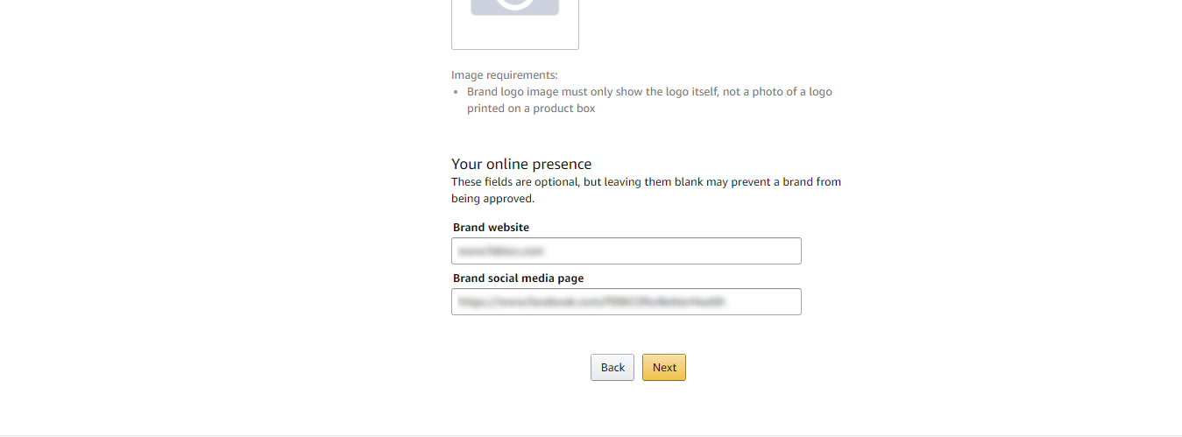Click the 'Image requirements:' text
Viewport: 1182px width, 437px height.
click(505, 74)
